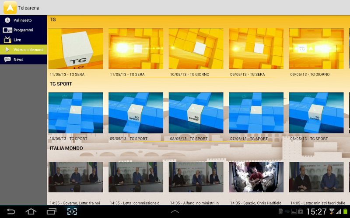Play first 11/05/13 TG SERA cube thumbnail
Viewport: 350px width, 218px height.
[x=76, y=48]
